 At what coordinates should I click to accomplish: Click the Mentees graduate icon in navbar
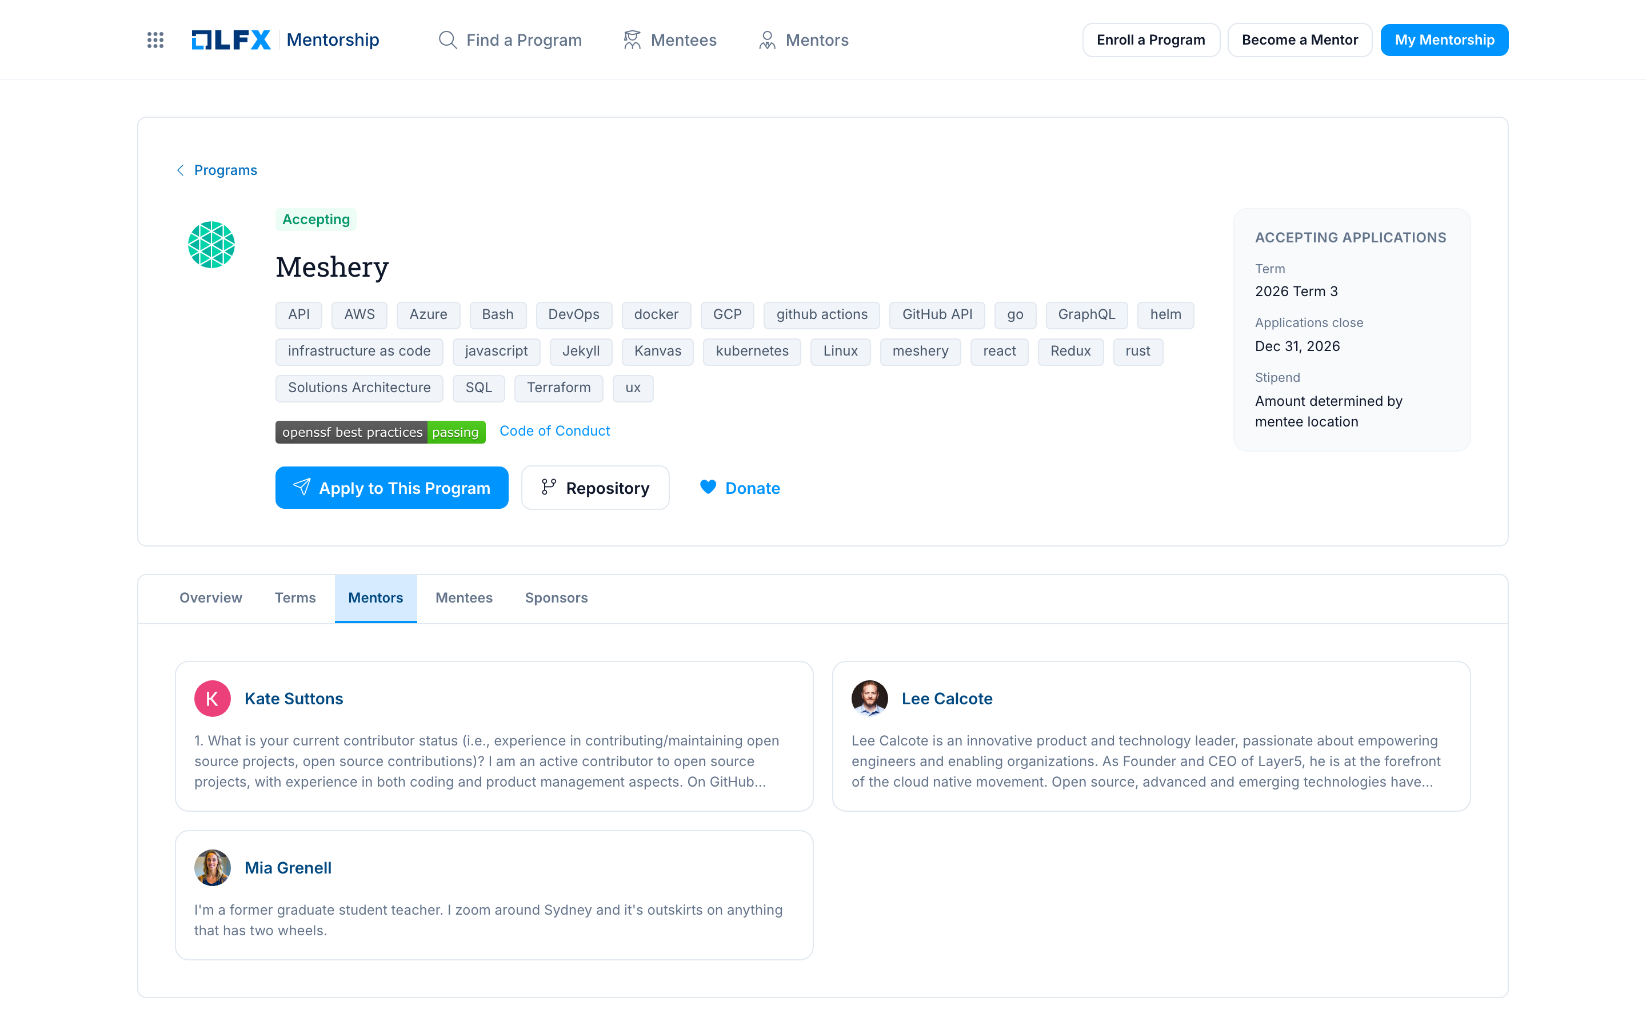coord(632,40)
